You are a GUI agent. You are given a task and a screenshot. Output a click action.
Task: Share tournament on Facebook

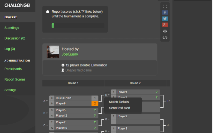point(165,12)
